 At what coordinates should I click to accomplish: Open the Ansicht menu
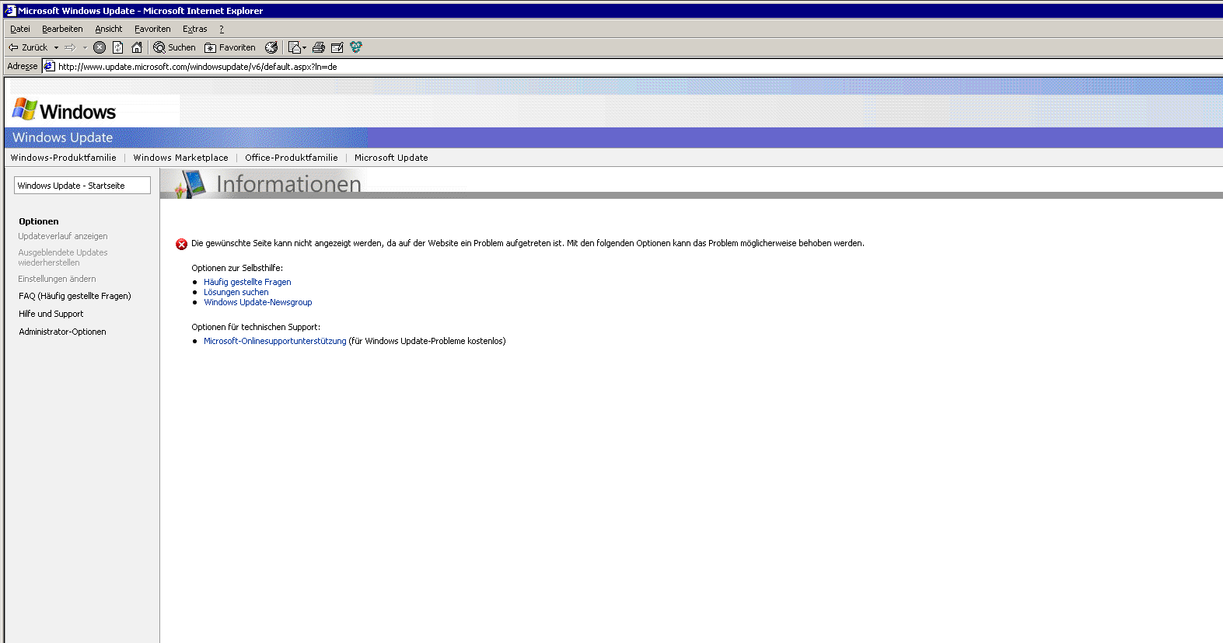[x=108, y=29]
